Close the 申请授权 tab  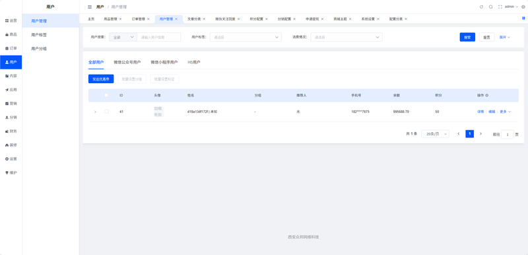[x=322, y=19]
